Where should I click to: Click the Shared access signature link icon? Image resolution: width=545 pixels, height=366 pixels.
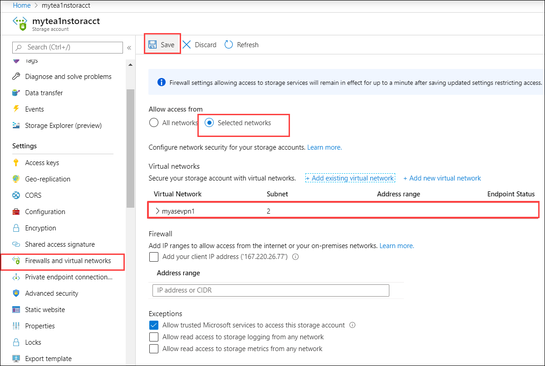[x=16, y=244]
